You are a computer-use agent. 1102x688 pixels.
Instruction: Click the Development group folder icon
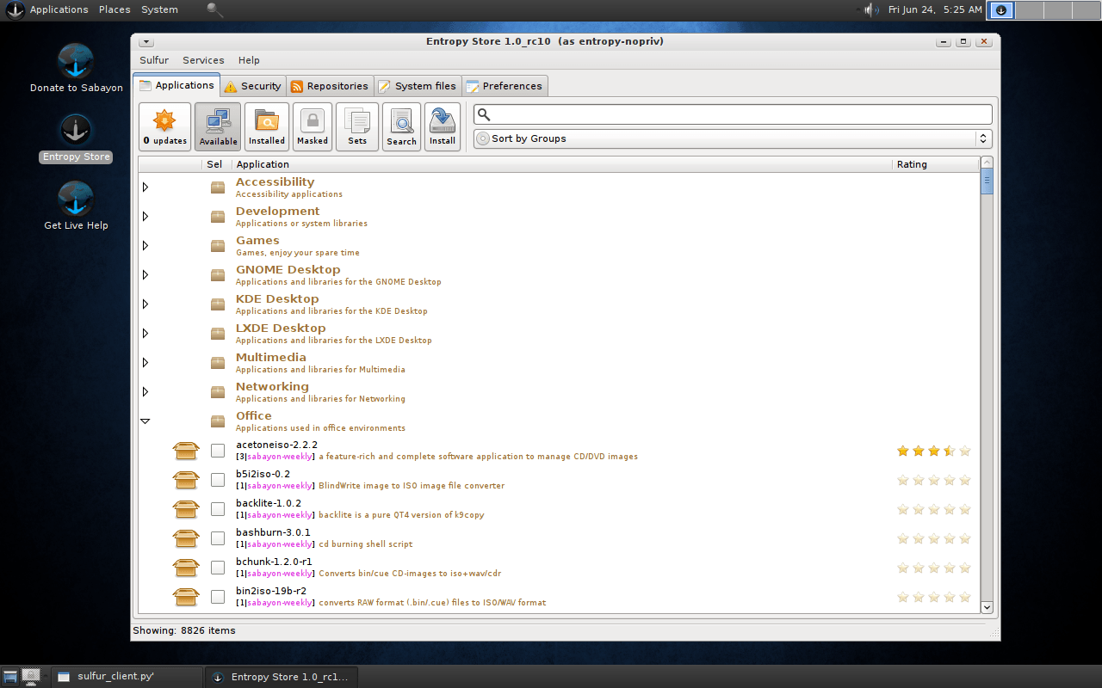click(x=218, y=216)
